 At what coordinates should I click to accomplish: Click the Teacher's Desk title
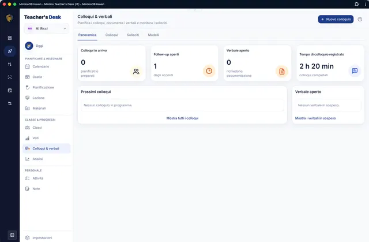click(x=42, y=17)
